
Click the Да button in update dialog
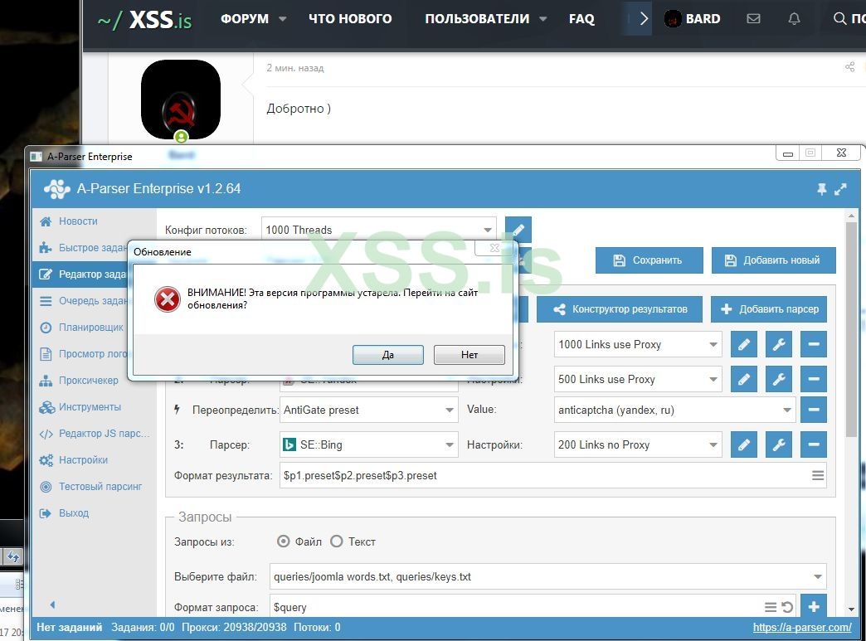[387, 354]
